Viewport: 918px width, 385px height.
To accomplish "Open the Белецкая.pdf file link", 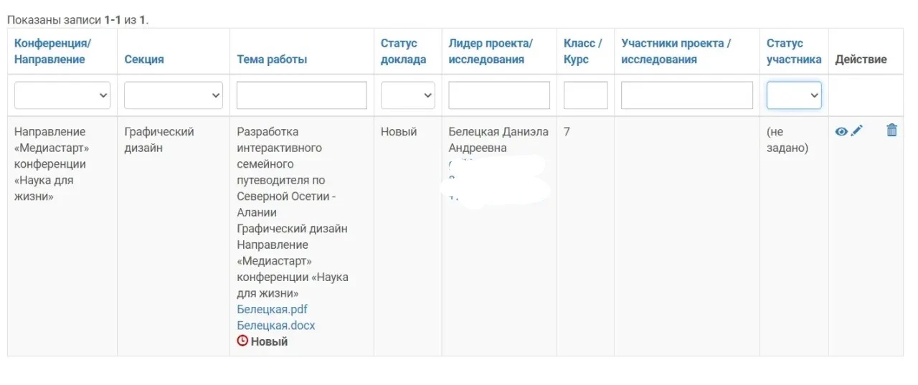I will coord(272,309).
